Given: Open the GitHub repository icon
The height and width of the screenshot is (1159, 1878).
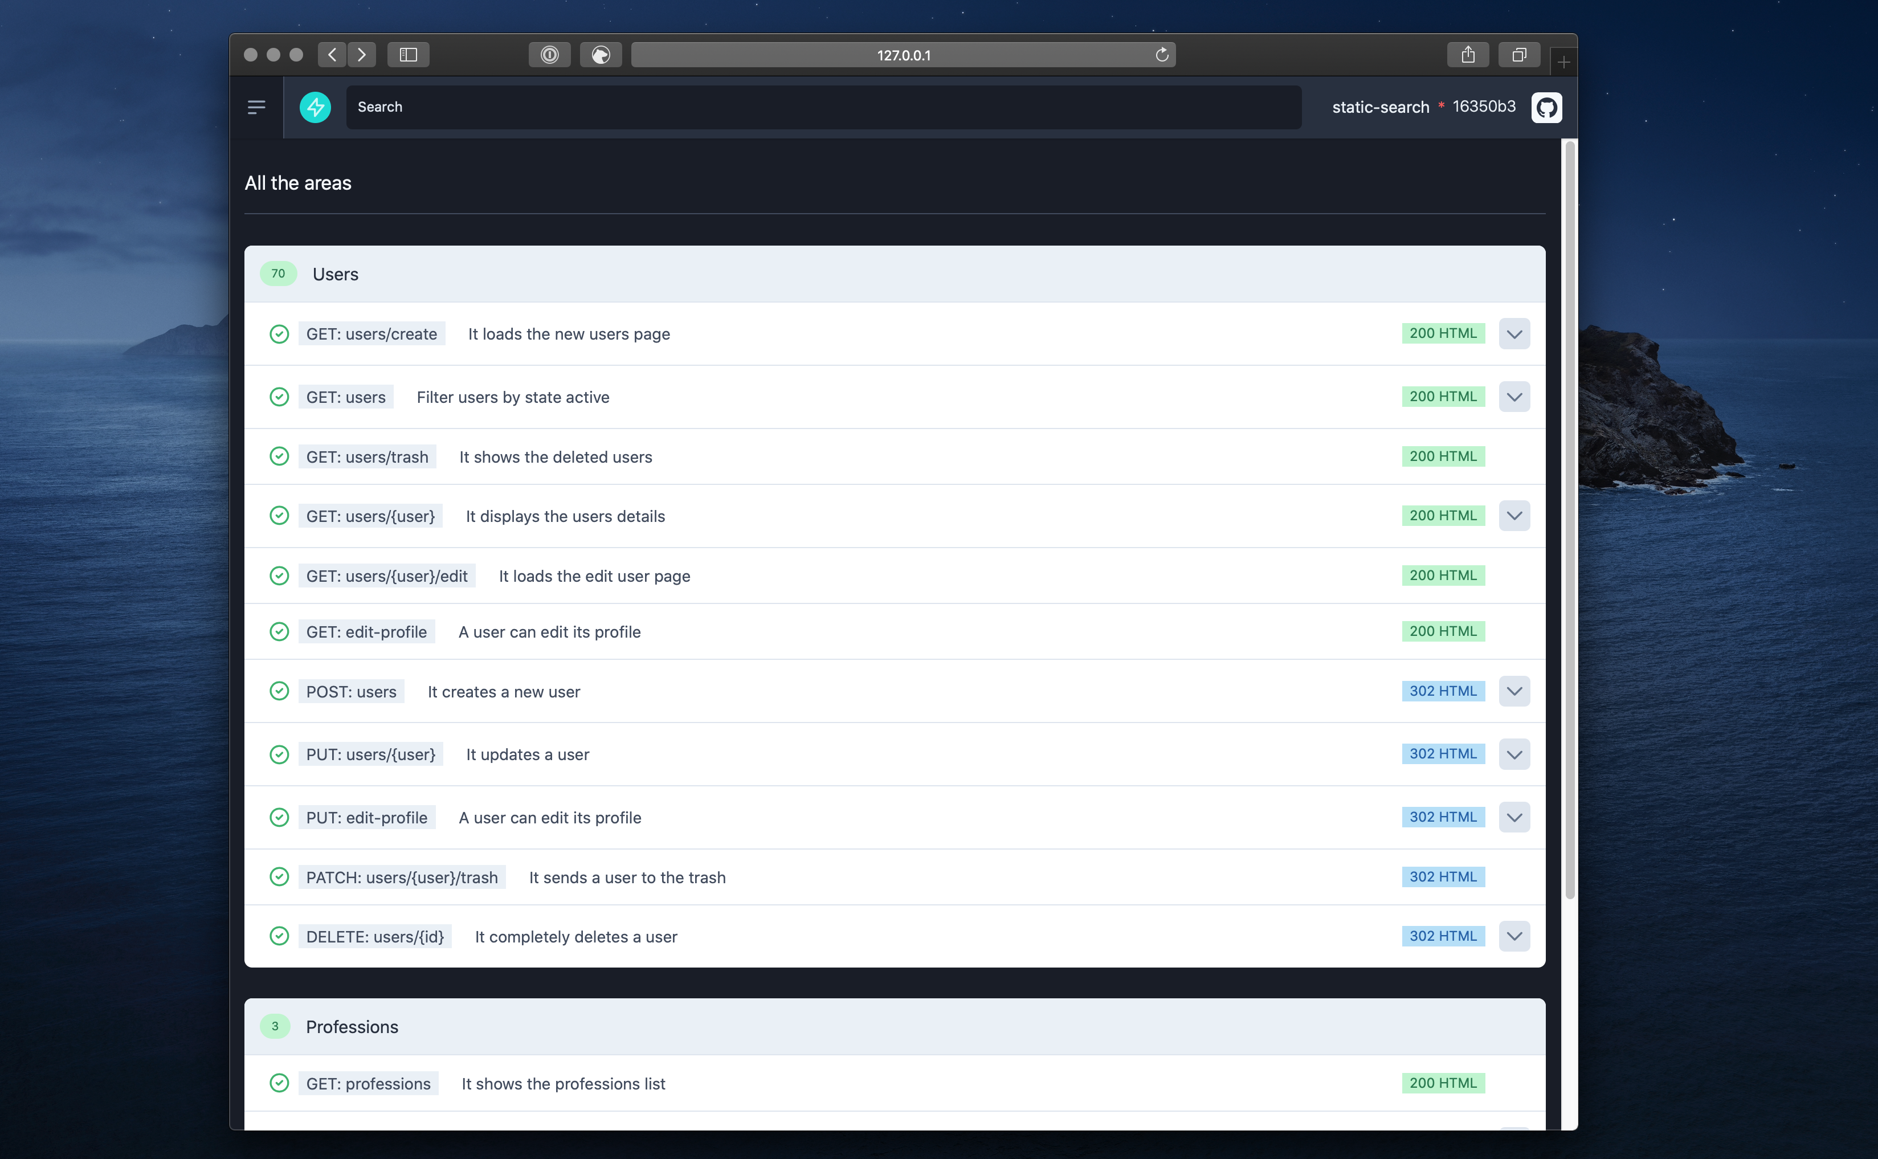Looking at the screenshot, I should [x=1546, y=107].
